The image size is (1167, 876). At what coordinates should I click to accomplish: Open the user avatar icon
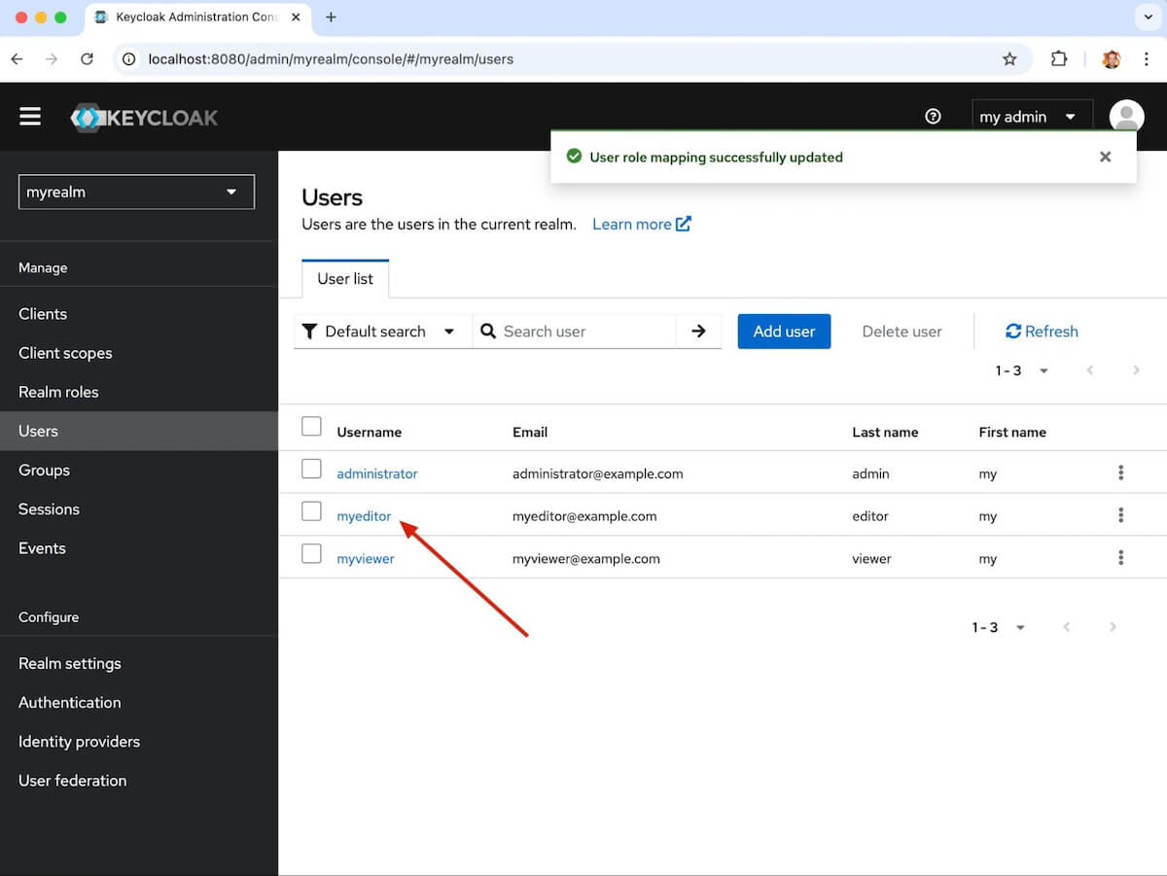tap(1126, 117)
